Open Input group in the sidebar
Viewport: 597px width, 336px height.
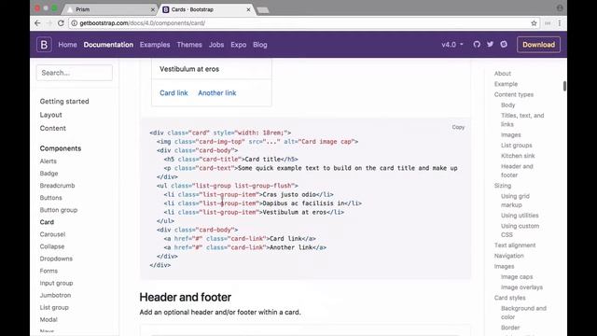[56, 283]
